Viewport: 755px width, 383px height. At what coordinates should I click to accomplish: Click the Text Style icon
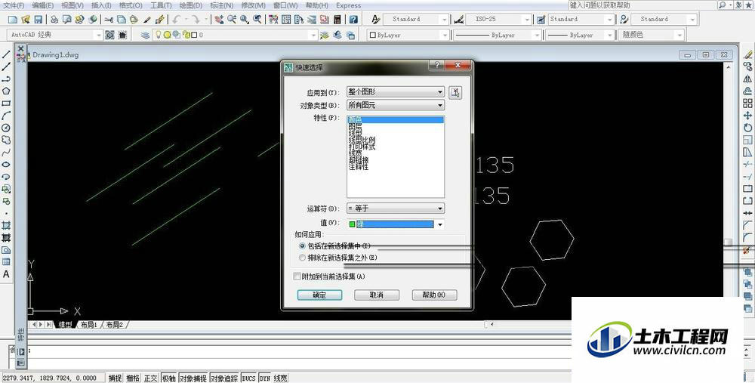coord(376,20)
